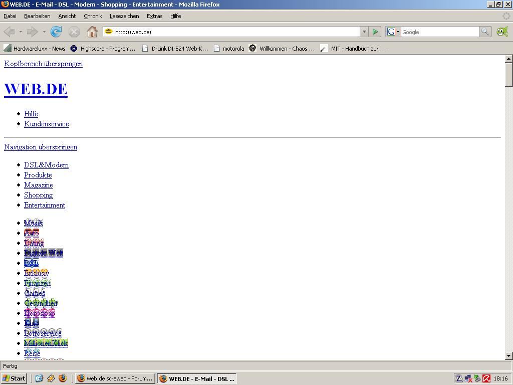
Task: Switch to web.de screwed - Forum taskbar window
Action: 115,378
